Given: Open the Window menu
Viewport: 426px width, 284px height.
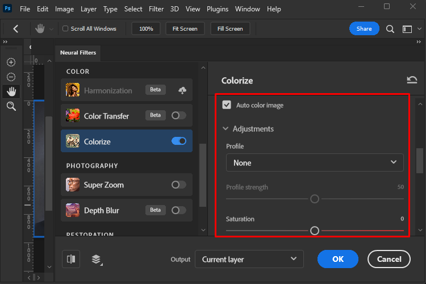Looking at the screenshot, I should coord(248,9).
